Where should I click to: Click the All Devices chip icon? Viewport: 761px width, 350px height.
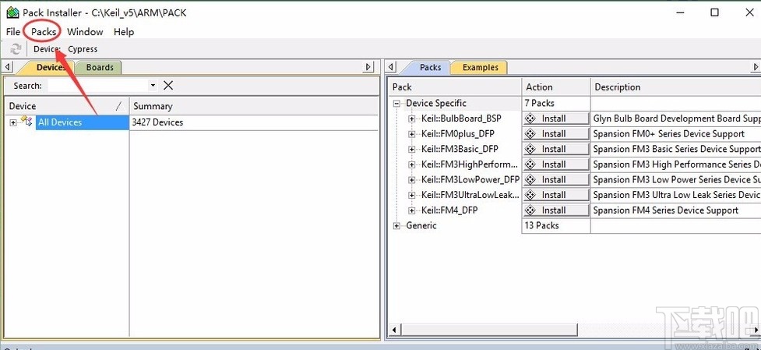coord(26,122)
